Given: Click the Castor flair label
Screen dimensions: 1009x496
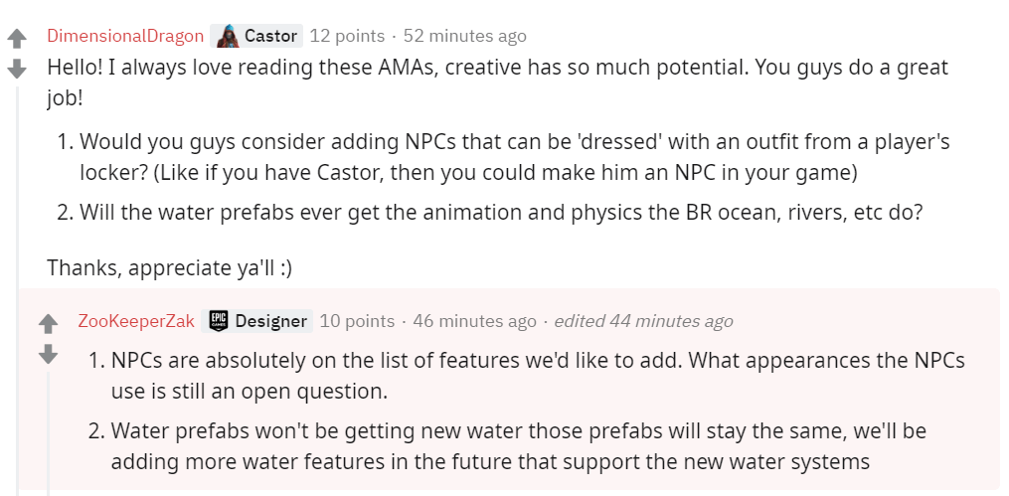Looking at the screenshot, I should pyautogui.click(x=271, y=36).
